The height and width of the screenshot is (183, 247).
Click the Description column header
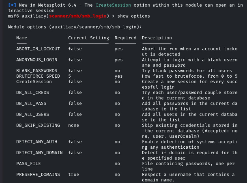pos(157,38)
